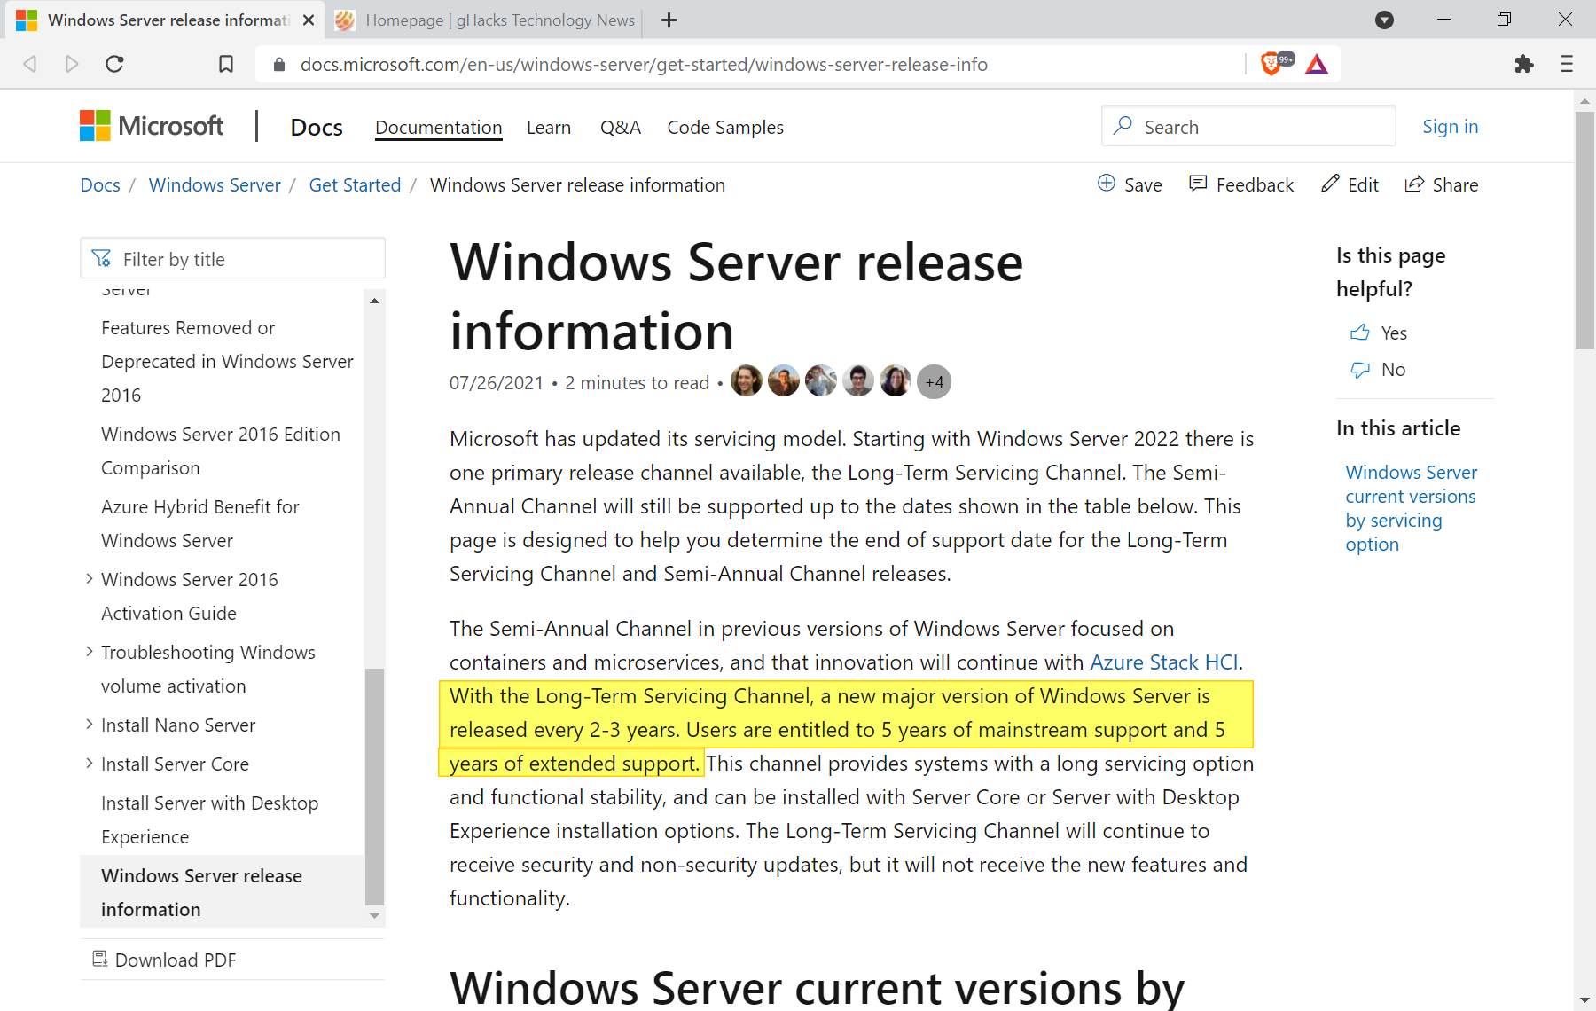This screenshot has height=1011, width=1596.
Task: Click the sidebar scroll up arrow
Action: click(374, 301)
